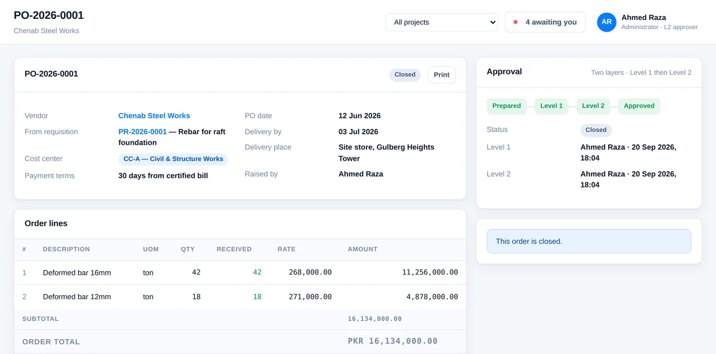Click the RATE column header
This screenshot has height=354, width=716.
(x=286, y=249)
